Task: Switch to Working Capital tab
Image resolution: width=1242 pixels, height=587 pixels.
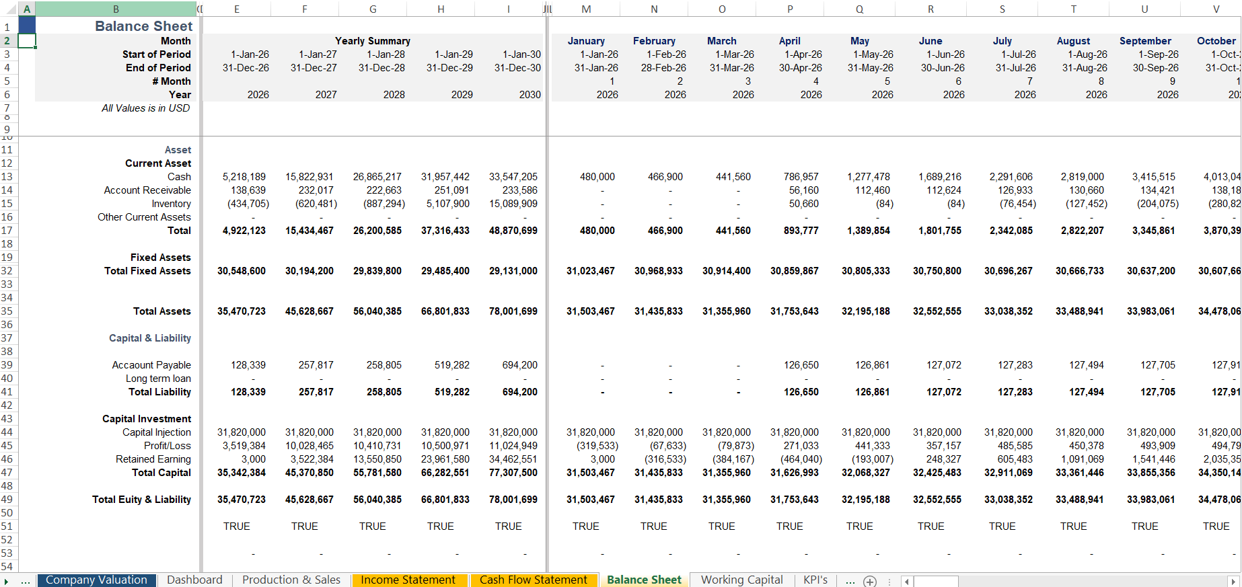Action: [741, 580]
